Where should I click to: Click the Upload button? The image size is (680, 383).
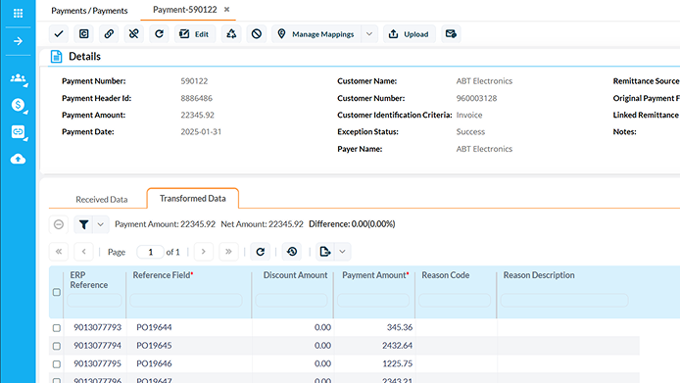[409, 34]
